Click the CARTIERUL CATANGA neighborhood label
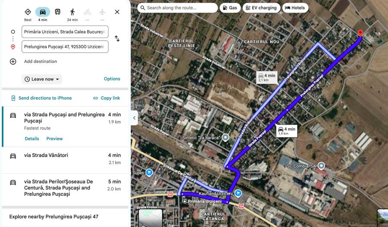The width and height of the screenshot is (388, 227). click(x=213, y=216)
